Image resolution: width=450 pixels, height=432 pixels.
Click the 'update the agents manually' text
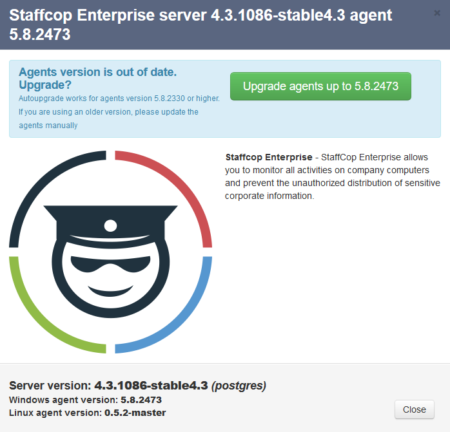[108, 118]
